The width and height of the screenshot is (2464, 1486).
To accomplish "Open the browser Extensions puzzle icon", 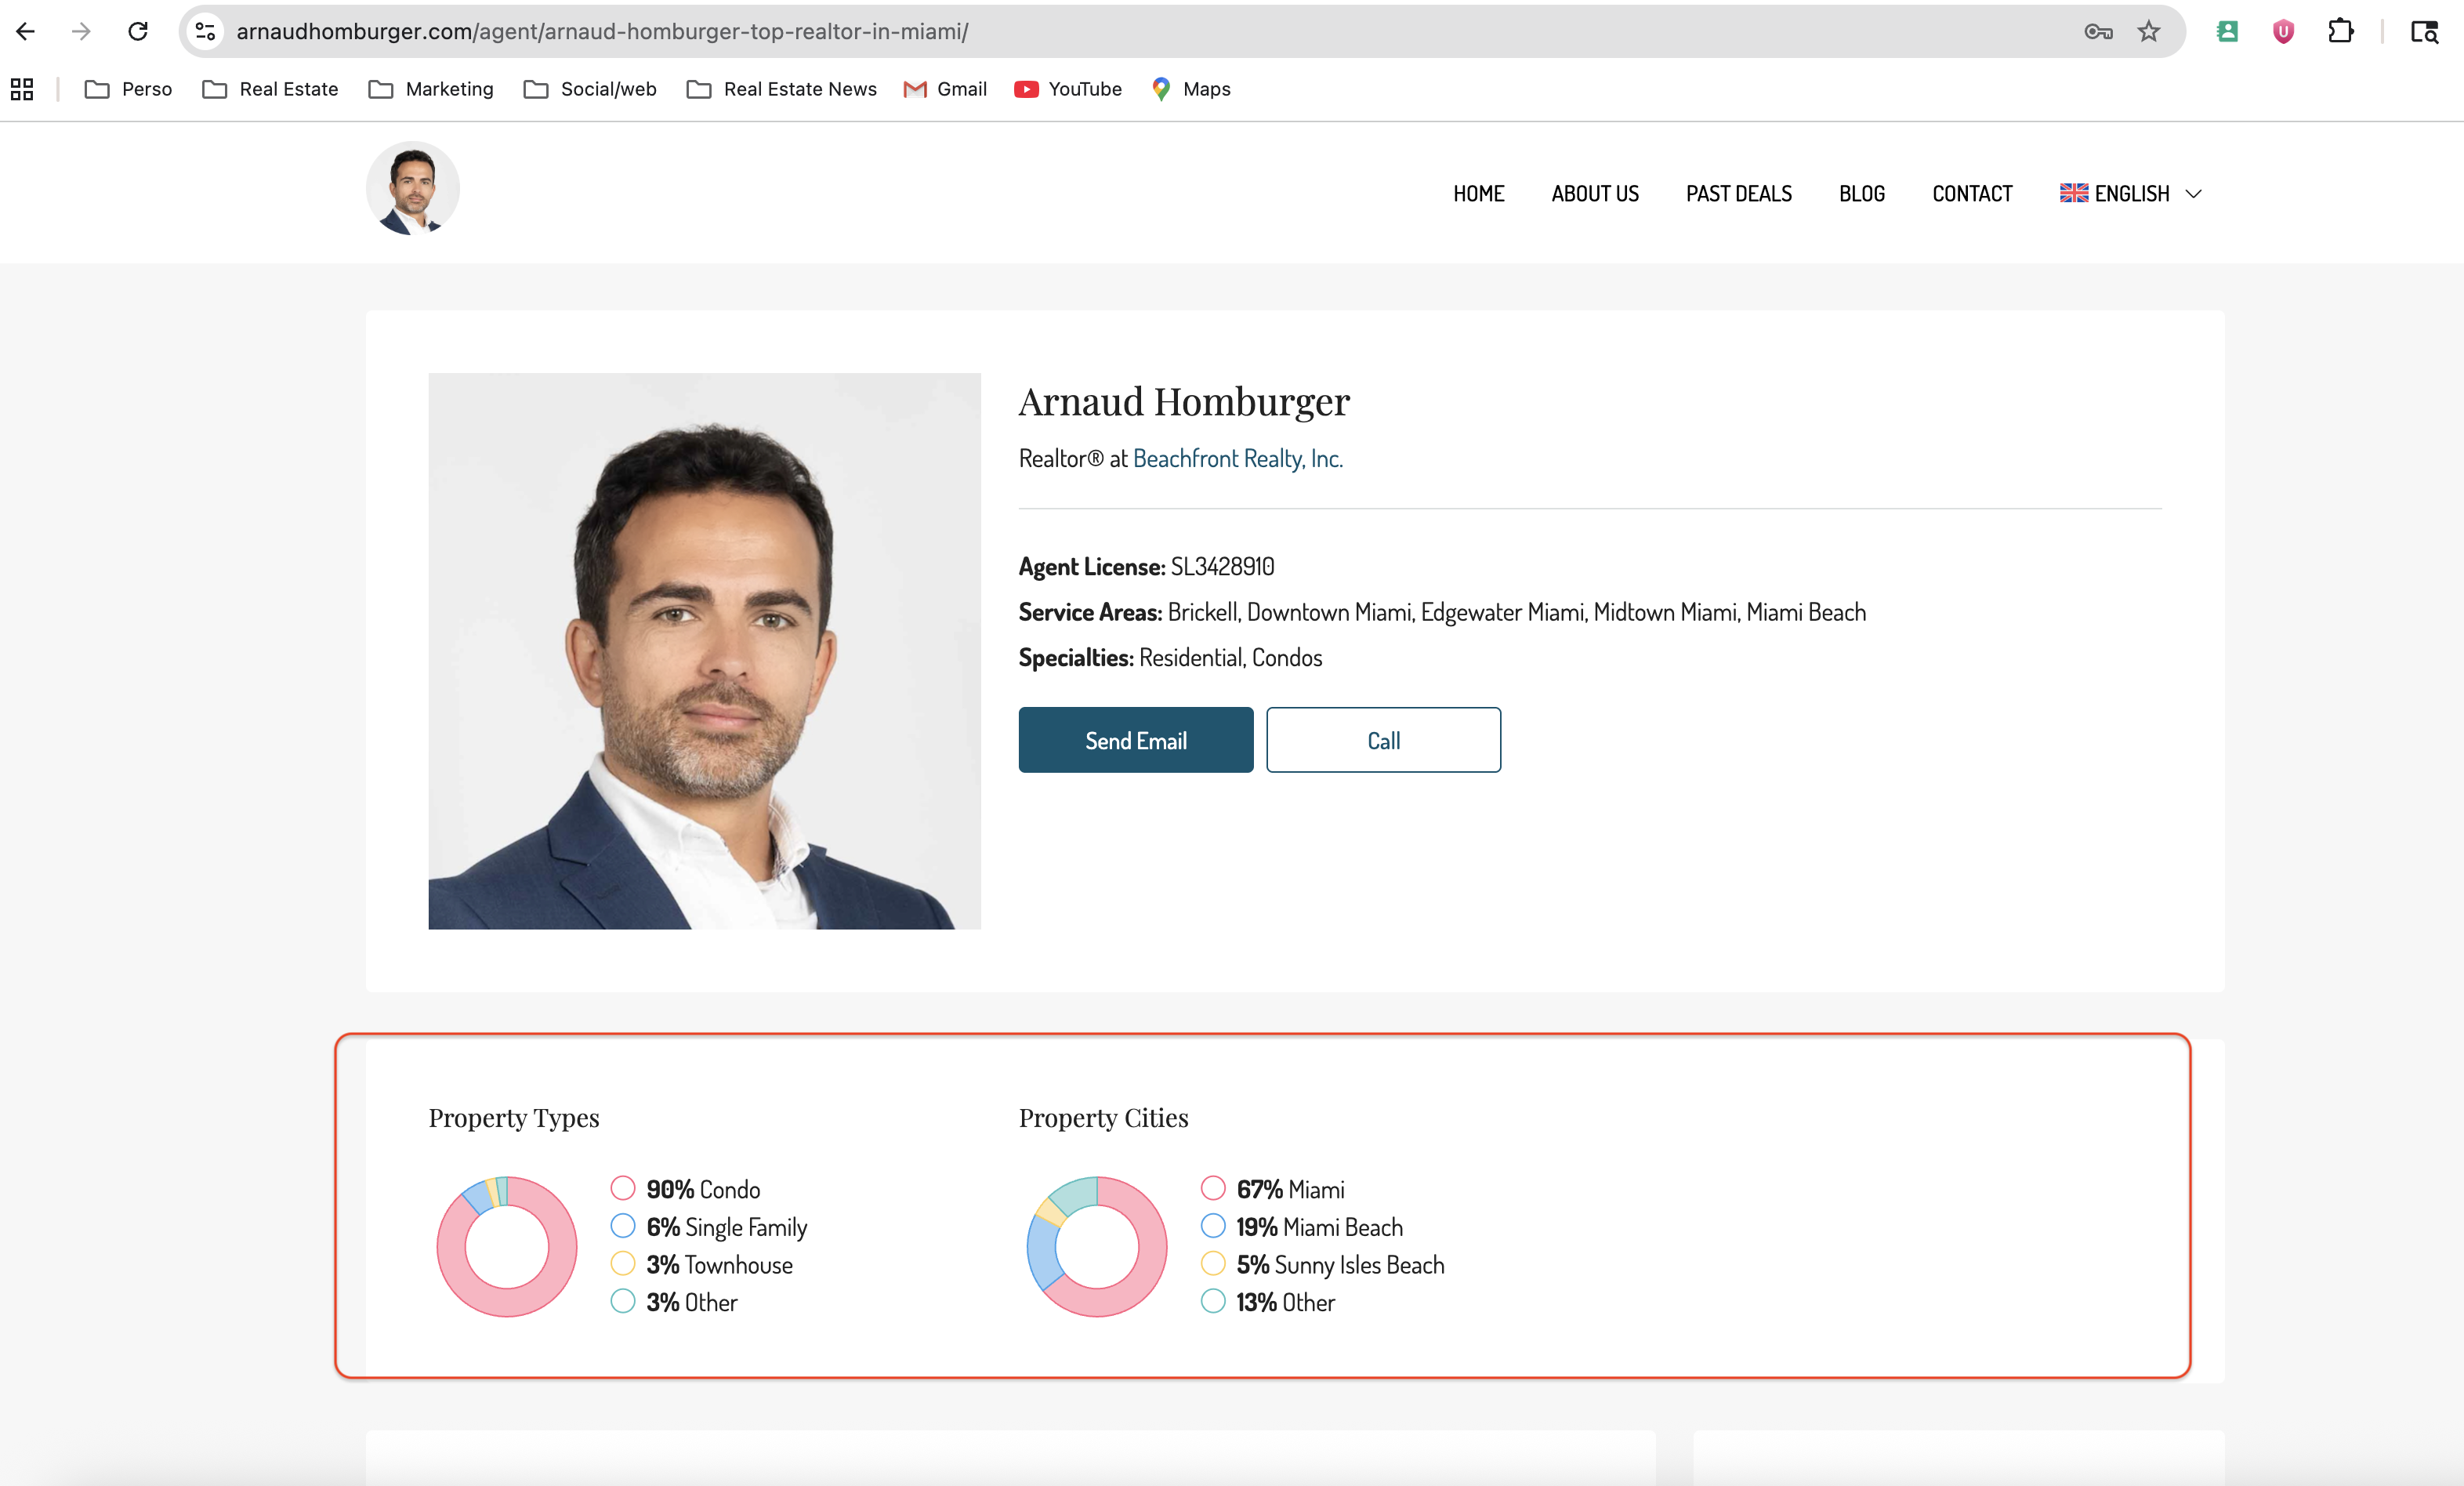I will coord(2340,31).
